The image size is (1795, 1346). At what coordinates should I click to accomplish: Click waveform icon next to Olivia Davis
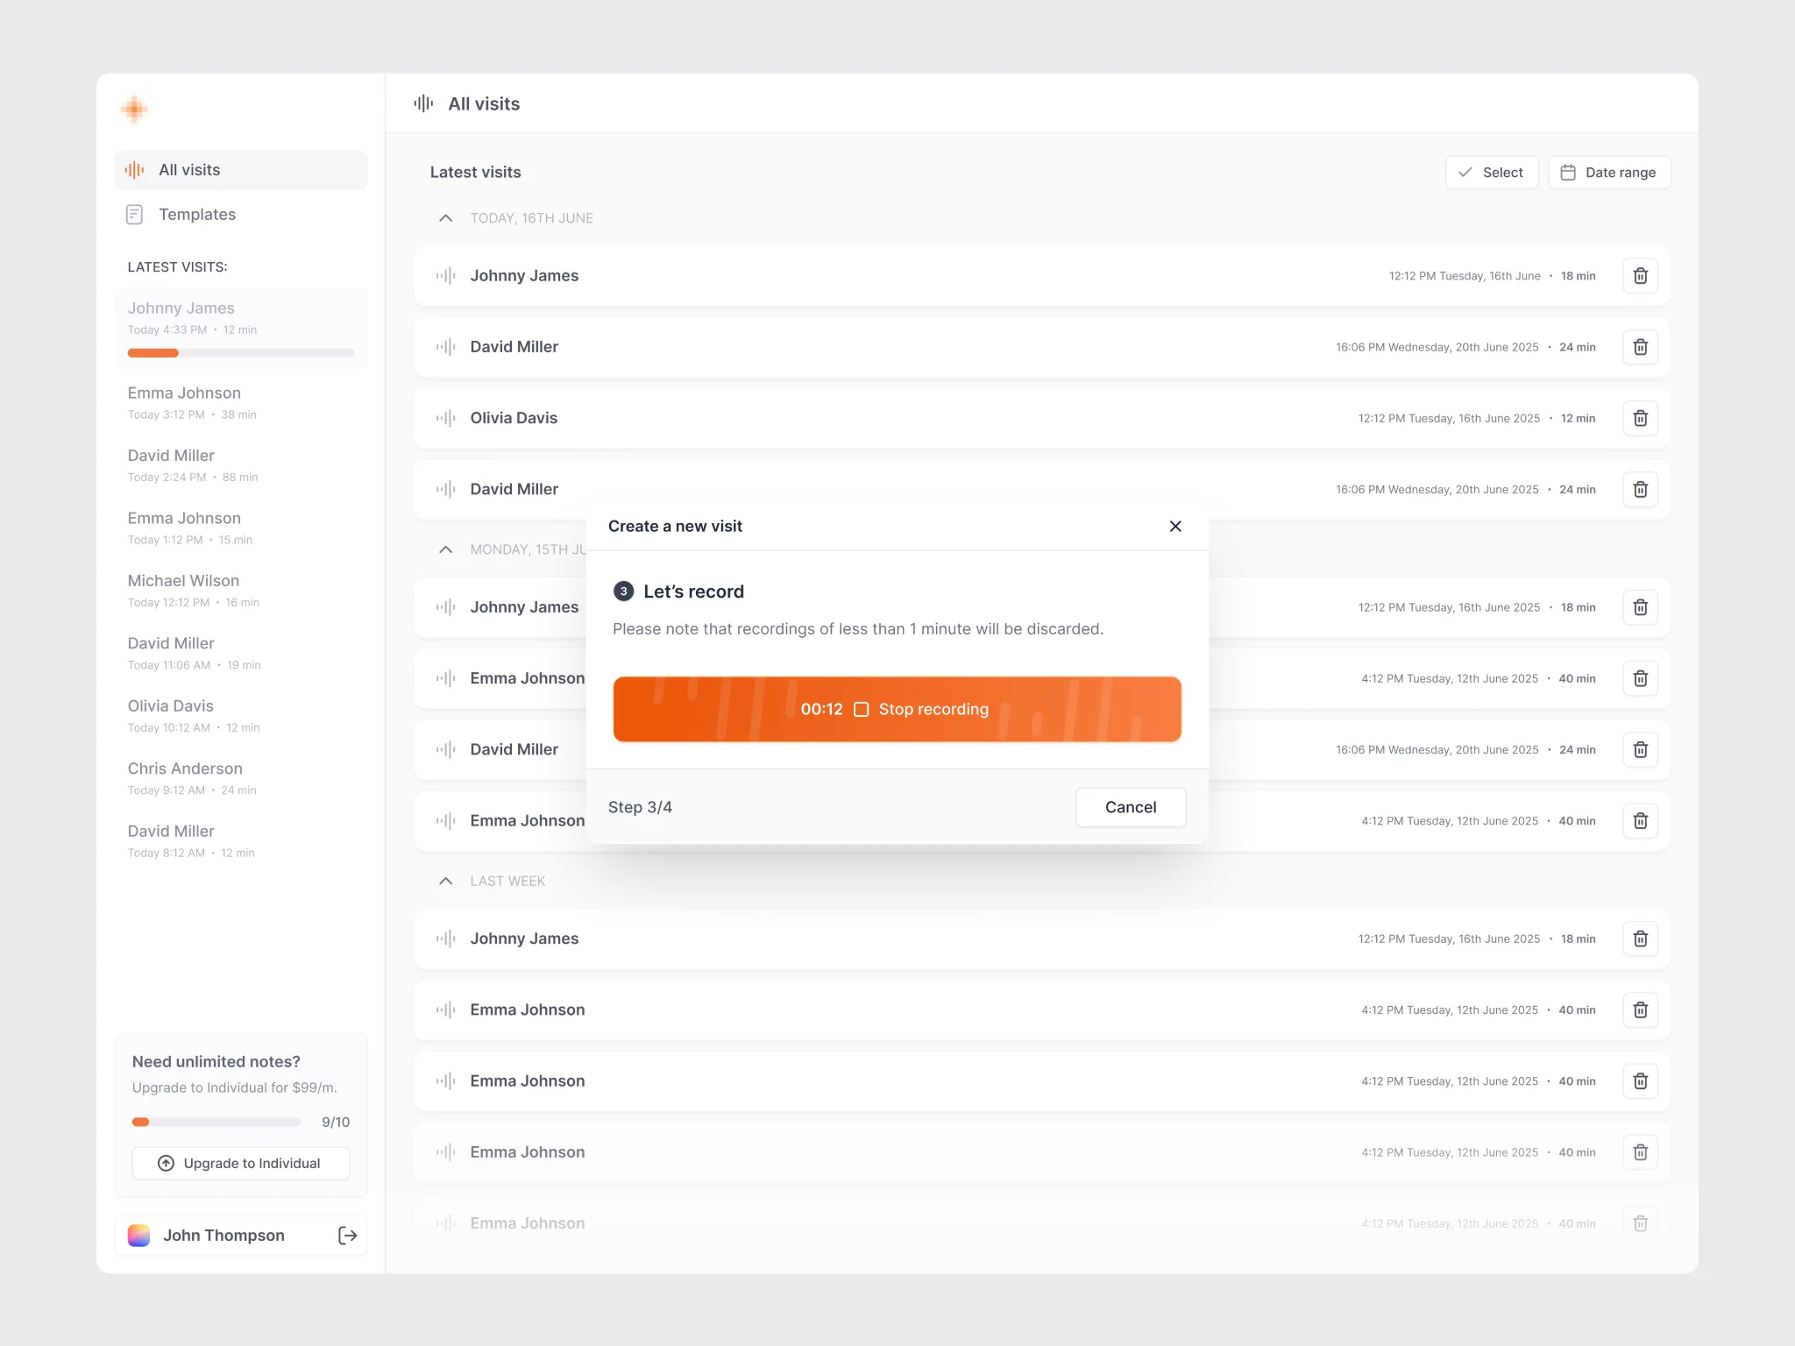click(x=446, y=418)
